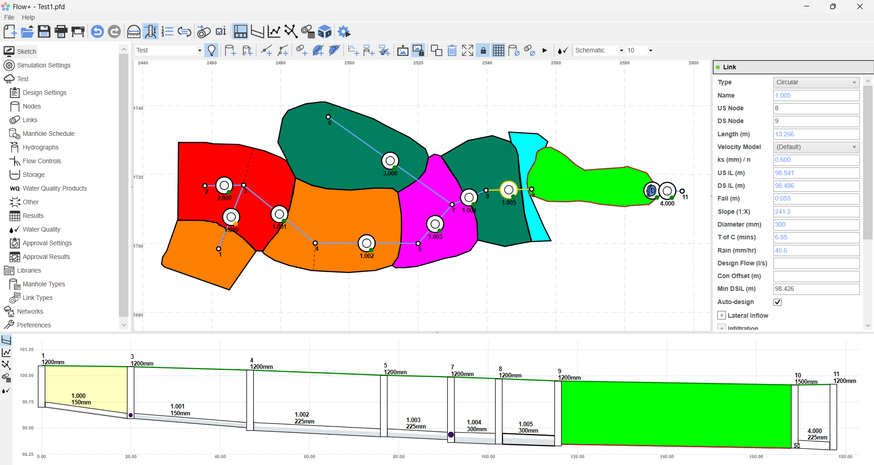Toggle the grid display button
This screenshot has width=874, height=465.
[499, 51]
